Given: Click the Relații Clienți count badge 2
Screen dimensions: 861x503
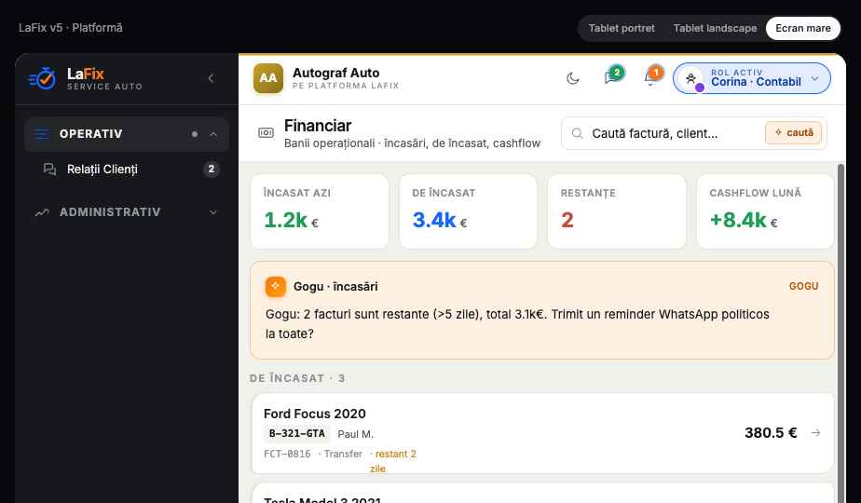Looking at the screenshot, I should coord(212,170).
